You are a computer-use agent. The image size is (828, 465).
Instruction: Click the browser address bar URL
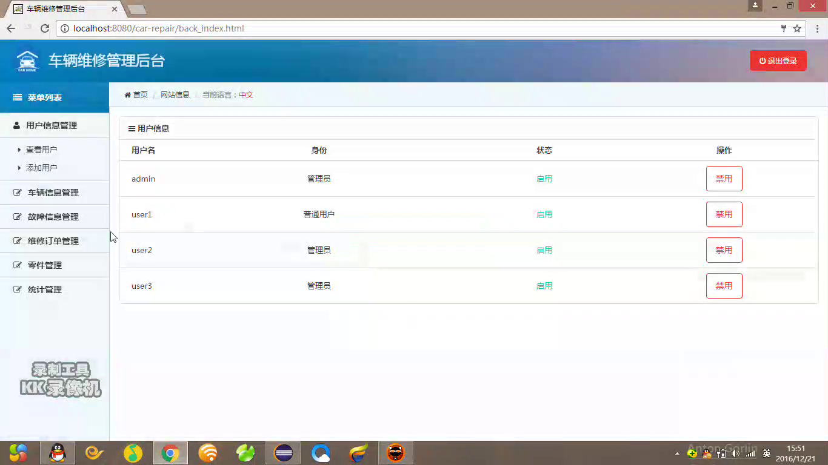click(x=159, y=28)
